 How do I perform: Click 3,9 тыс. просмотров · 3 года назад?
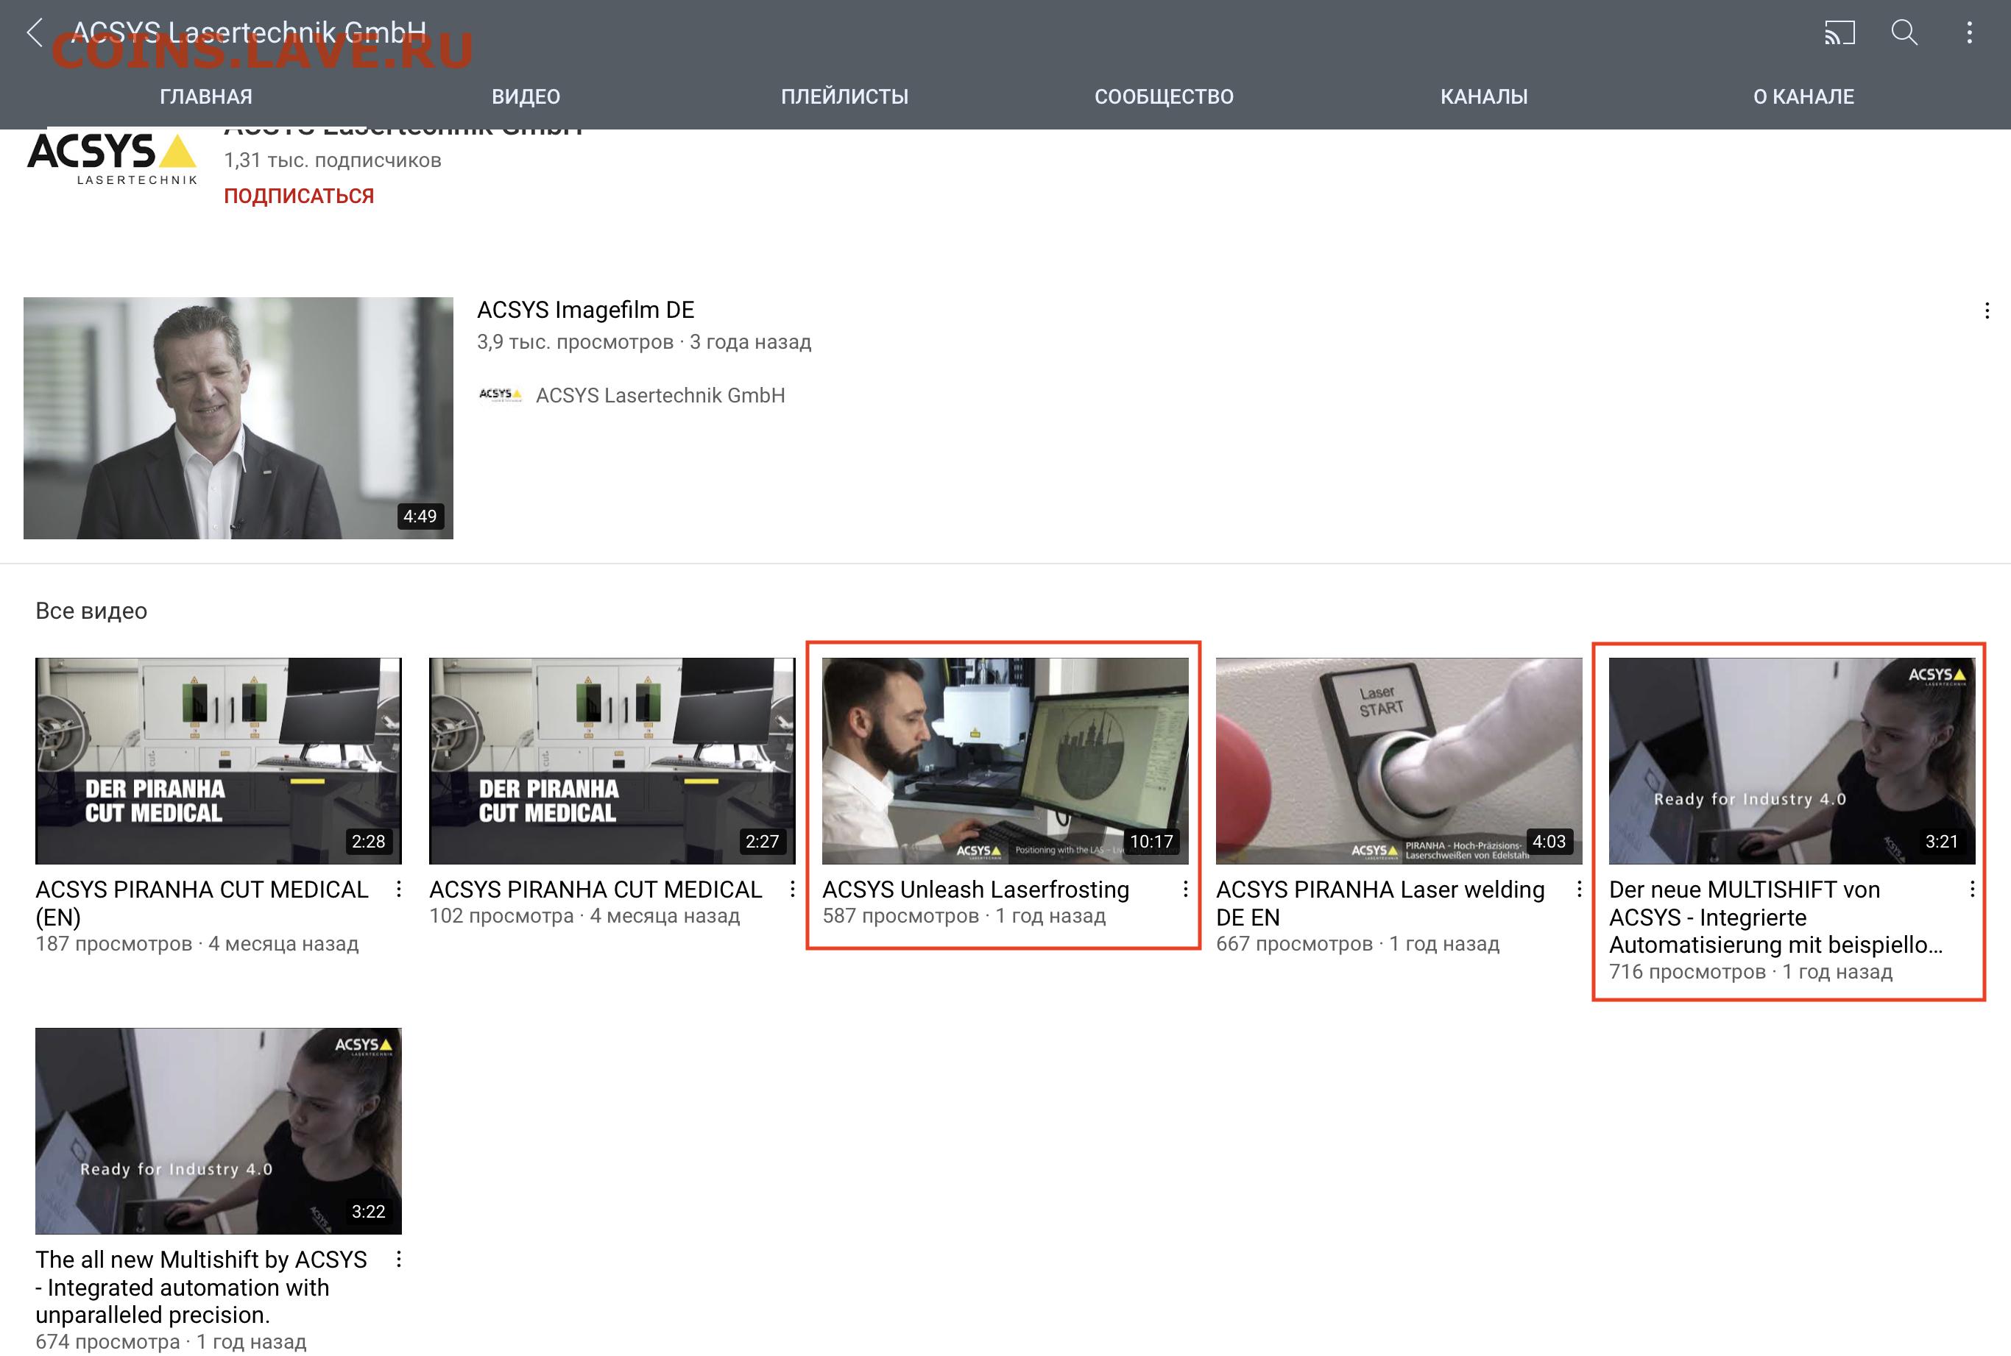click(643, 341)
